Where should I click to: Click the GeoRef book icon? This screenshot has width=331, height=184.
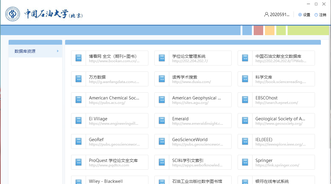point(79,141)
